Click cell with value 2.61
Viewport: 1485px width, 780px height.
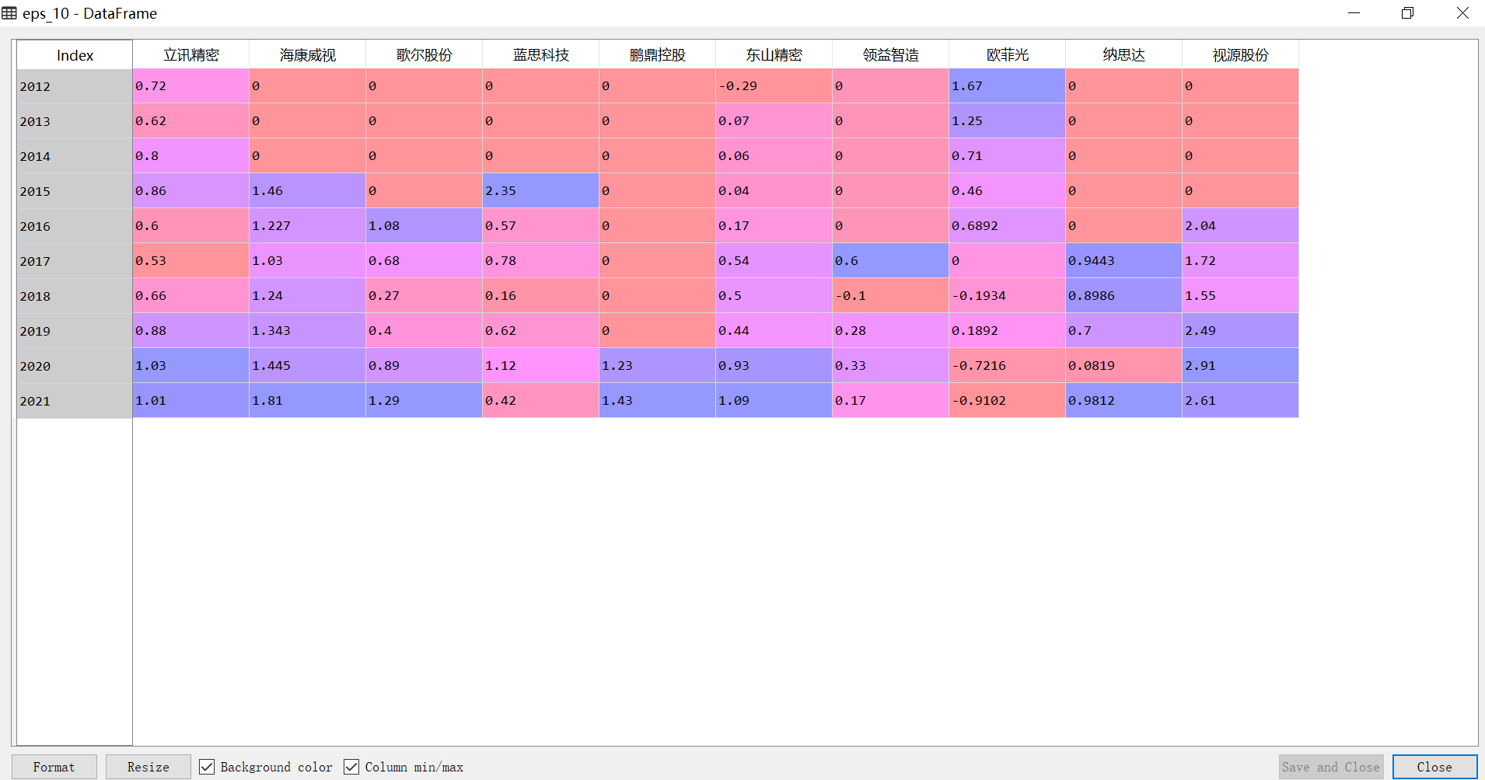[1241, 400]
